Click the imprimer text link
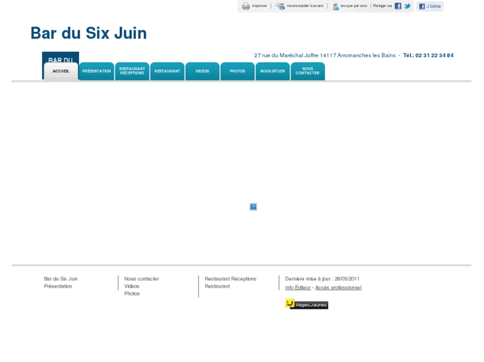 (259, 6)
